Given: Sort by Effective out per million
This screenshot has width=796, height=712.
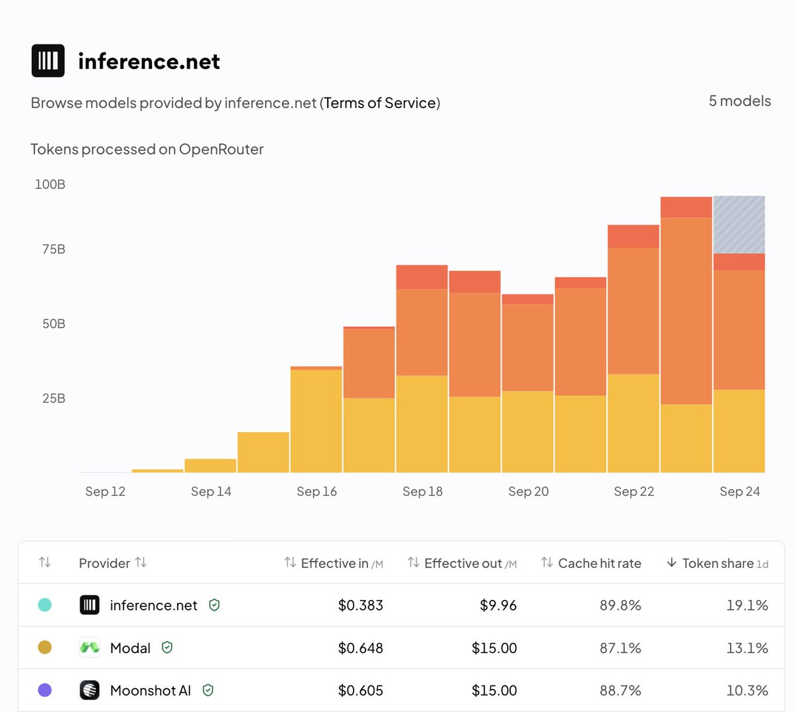Looking at the screenshot, I should [462, 563].
